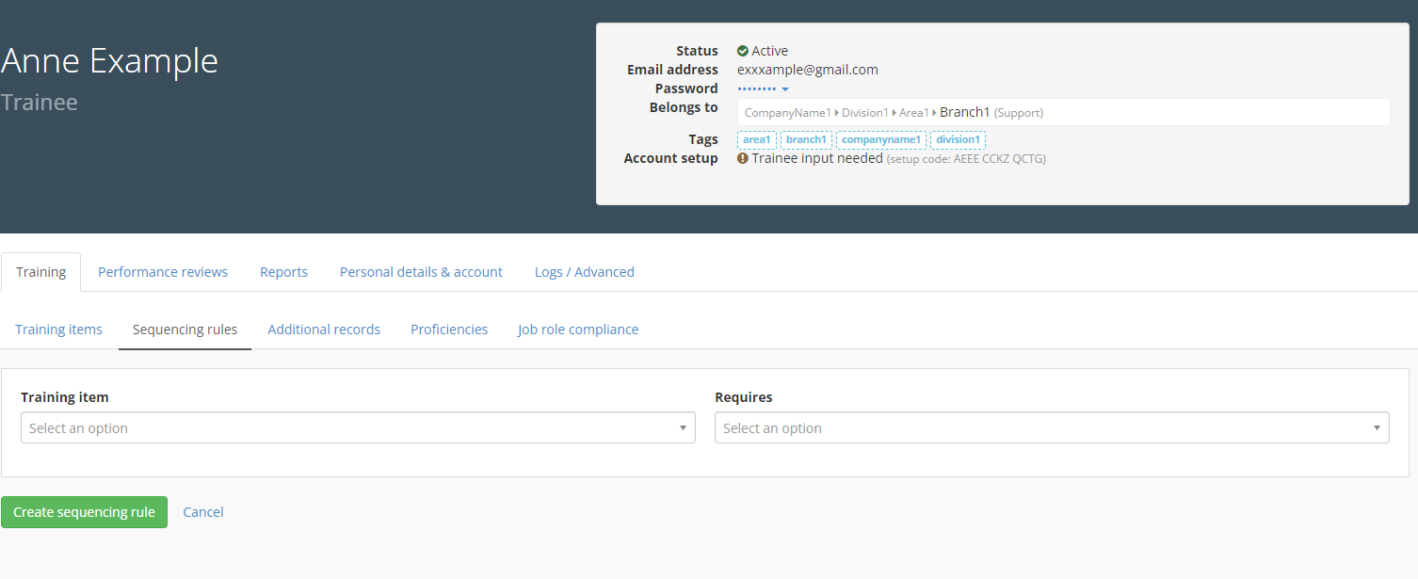Select the Sequencing rules sub-tab
This screenshot has height=579, width=1418.
click(x=185, y=330)
